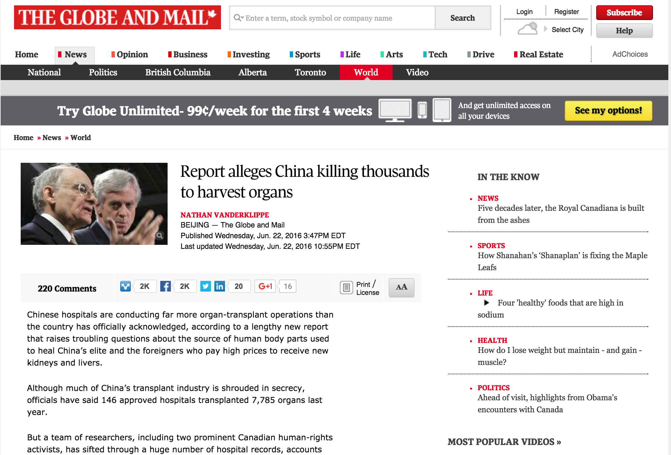Click The Globe and Mail logo
671x455 pixels.
[118, 17]
